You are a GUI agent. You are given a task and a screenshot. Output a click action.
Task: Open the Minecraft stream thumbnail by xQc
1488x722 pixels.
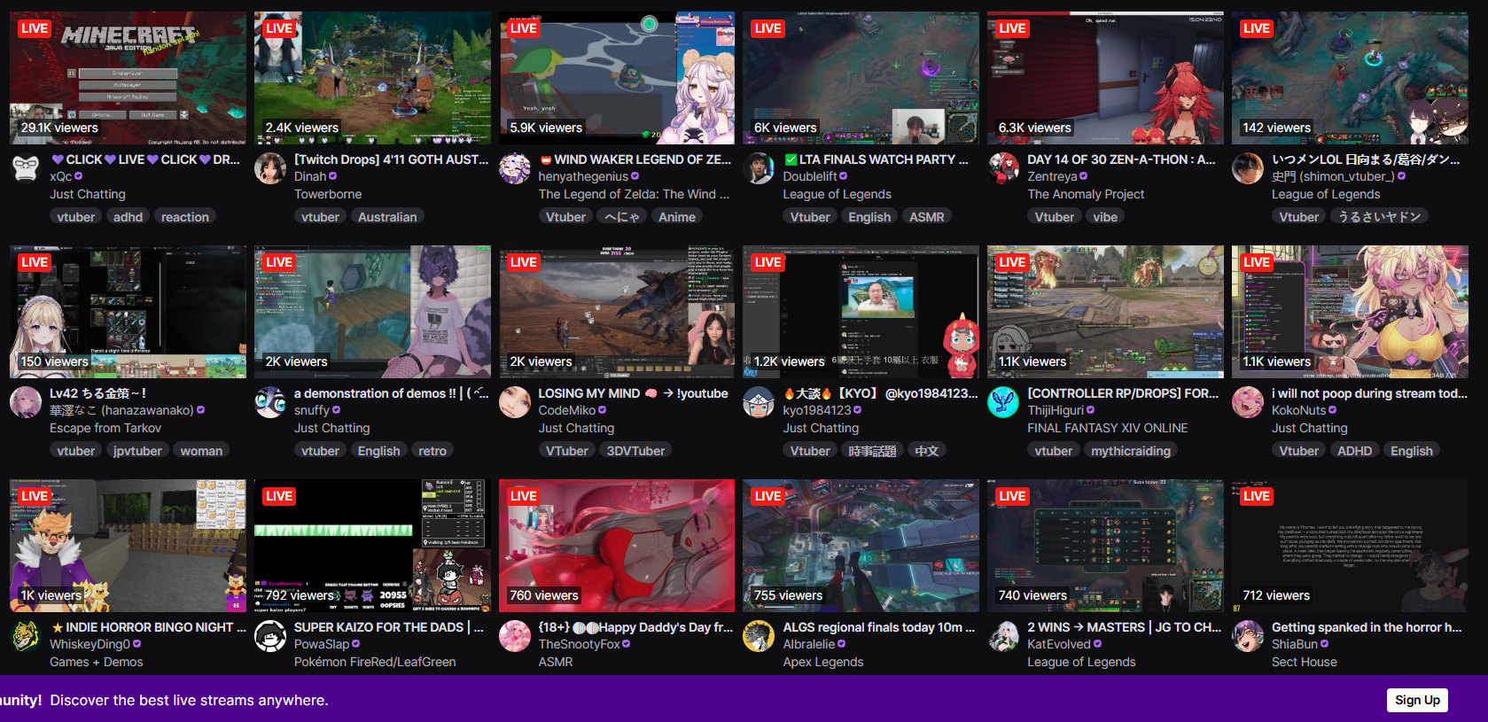pyautogui.click(x=129, y=78)
